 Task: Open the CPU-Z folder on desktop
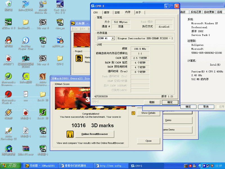[60, 60]
